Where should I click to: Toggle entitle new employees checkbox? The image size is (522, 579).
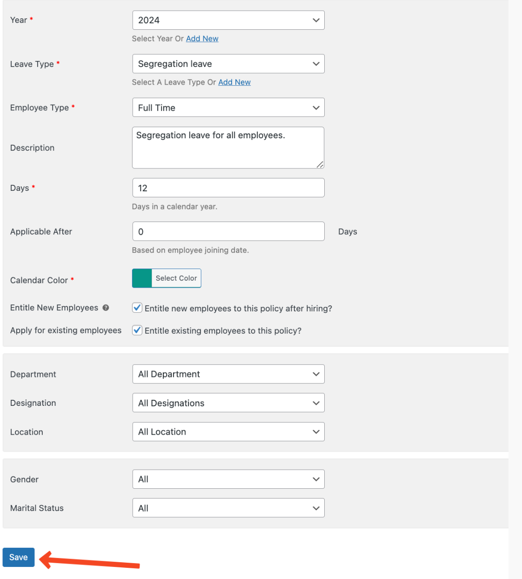pos(137,308)
